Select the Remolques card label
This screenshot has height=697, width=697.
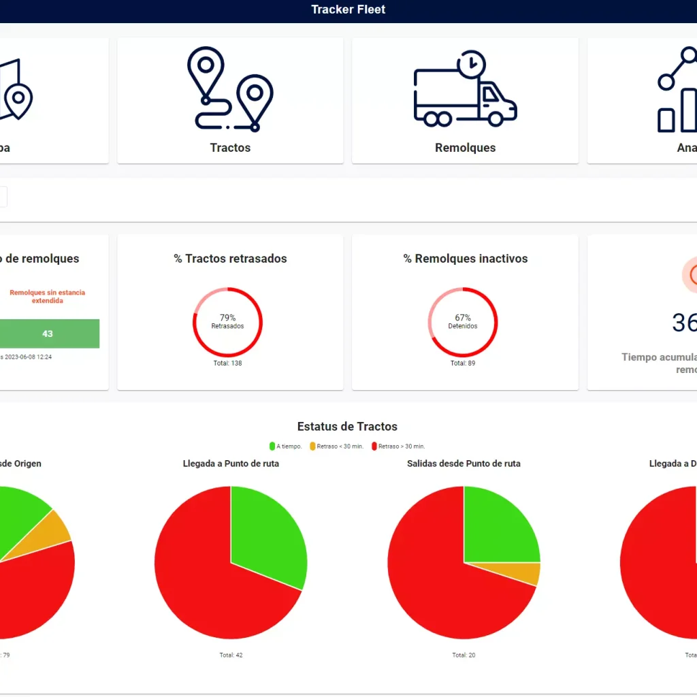click(465, 148)
